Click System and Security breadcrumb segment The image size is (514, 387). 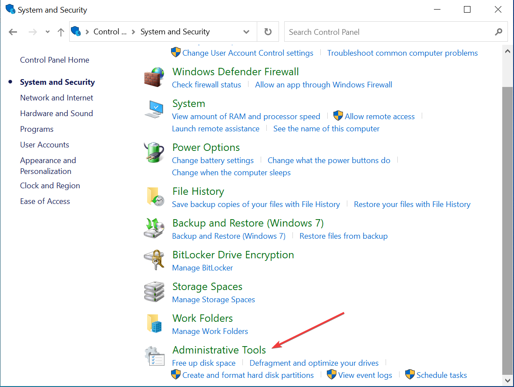[x=175, y=32]
